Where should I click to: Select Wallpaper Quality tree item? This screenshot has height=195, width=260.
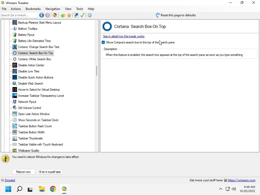tap(29, 151)
